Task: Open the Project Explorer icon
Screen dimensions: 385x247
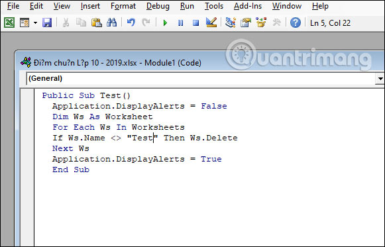Action: coord(231,23)
